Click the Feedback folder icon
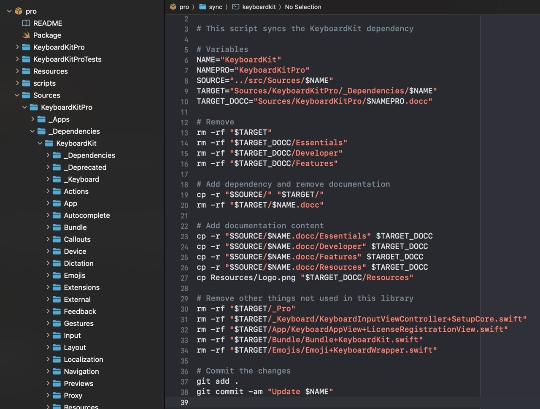This screenshot has width=540, height=409. 57,311
